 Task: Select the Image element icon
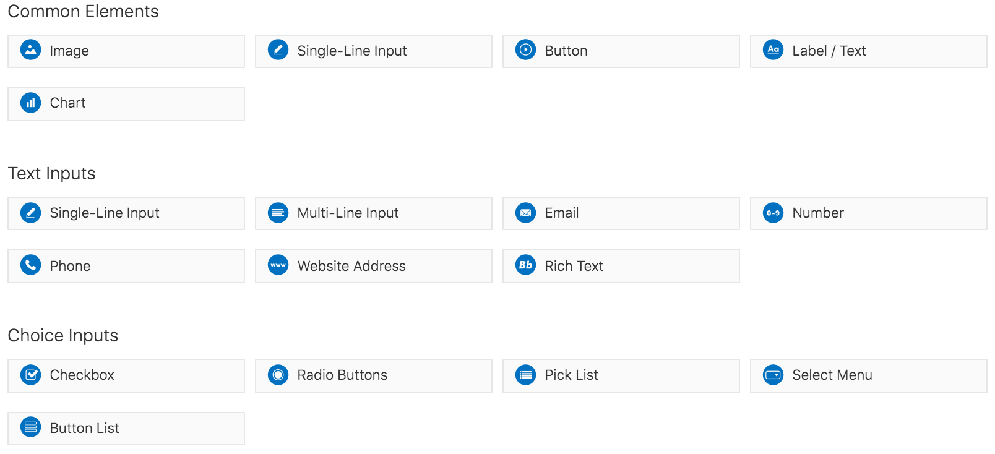tap(30, 51)
